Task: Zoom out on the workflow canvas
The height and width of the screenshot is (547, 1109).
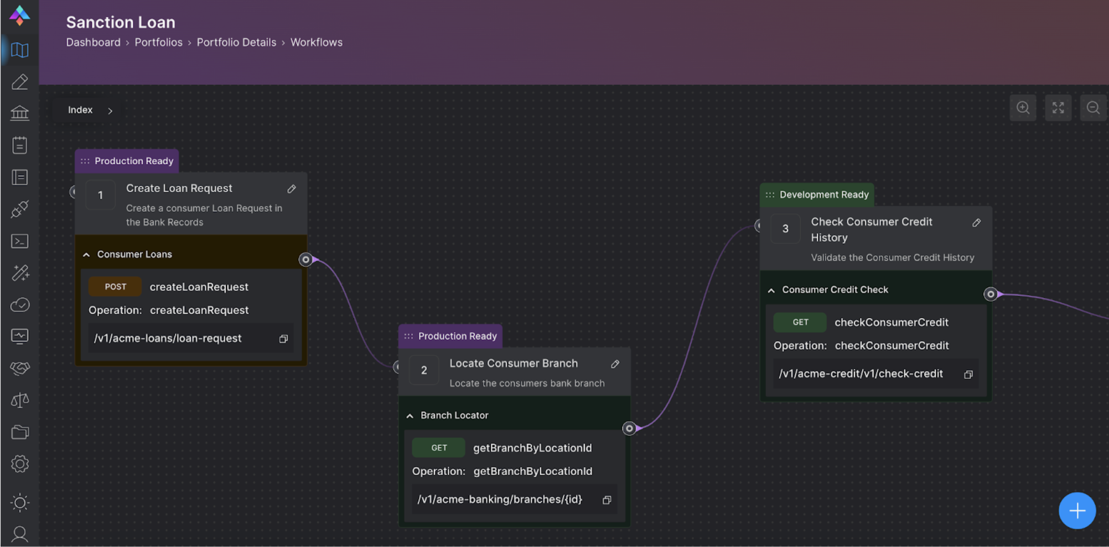Action: [1093, 108]
